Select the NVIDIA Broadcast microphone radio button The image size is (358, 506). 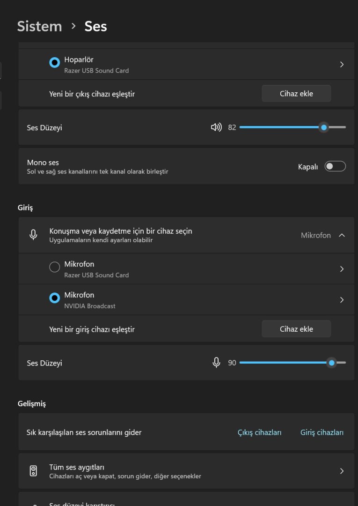[x=55, y=298]
